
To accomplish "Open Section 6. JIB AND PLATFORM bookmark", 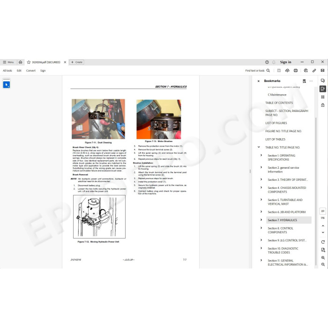I will [287, 212].
